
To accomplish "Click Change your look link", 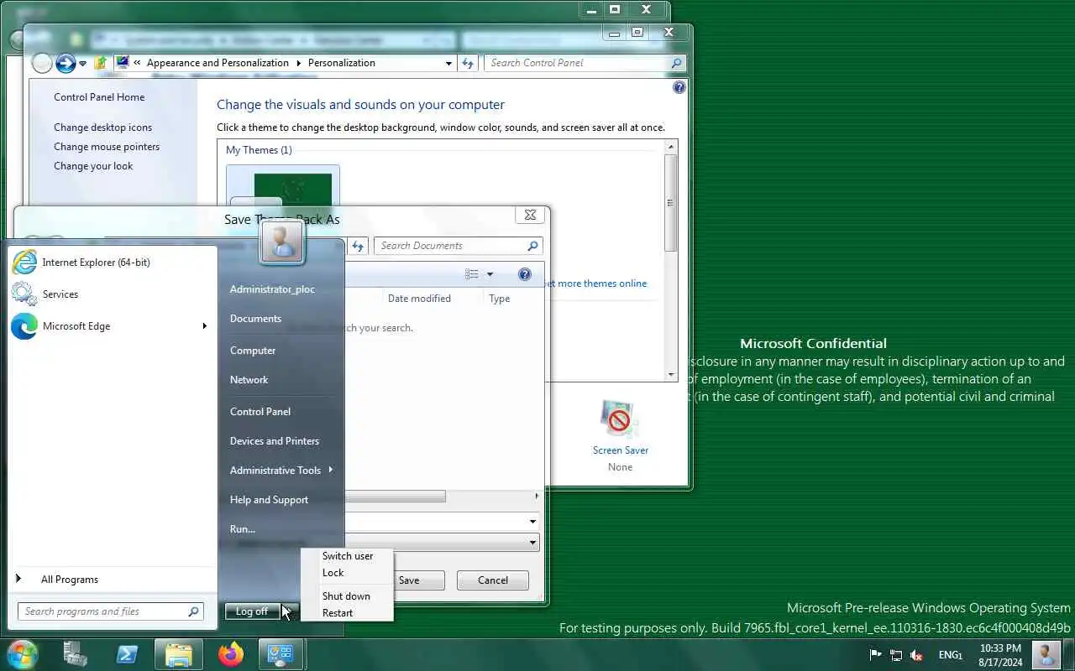I will pos(93,166).
